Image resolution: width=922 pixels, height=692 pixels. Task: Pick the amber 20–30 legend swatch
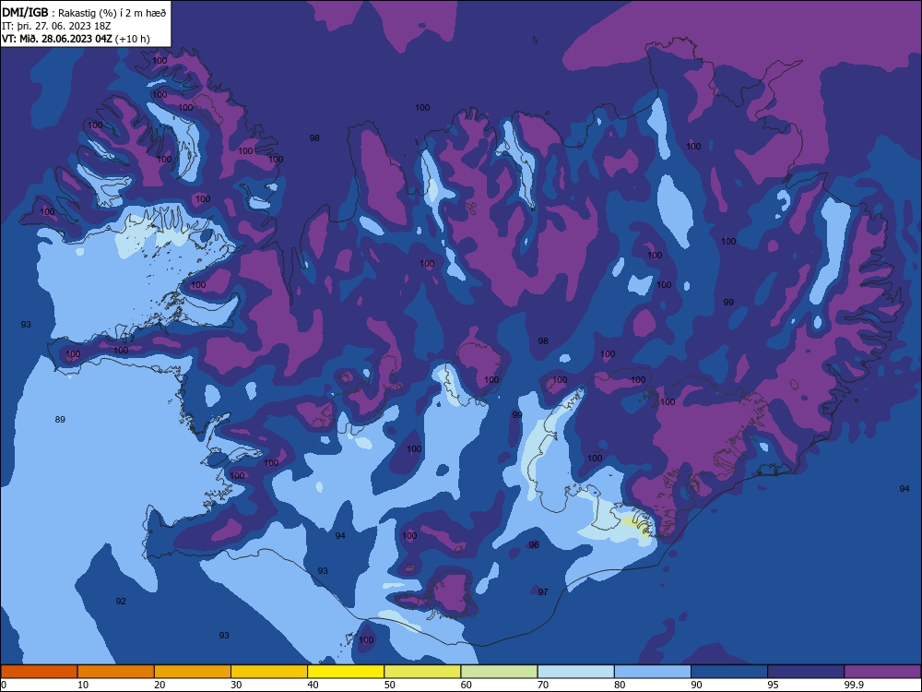[x=193, y=672]
